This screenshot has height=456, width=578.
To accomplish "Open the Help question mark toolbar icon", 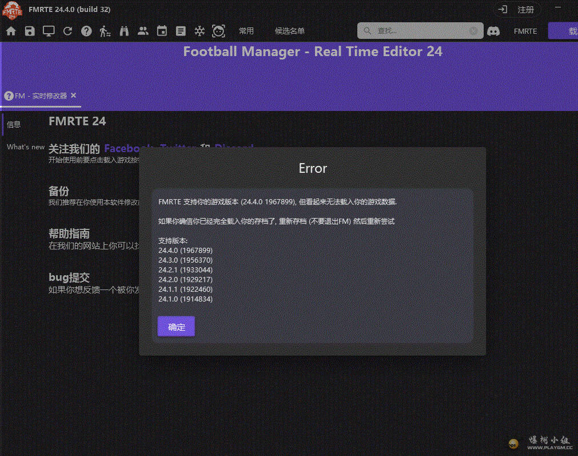I will click(86, 31).
